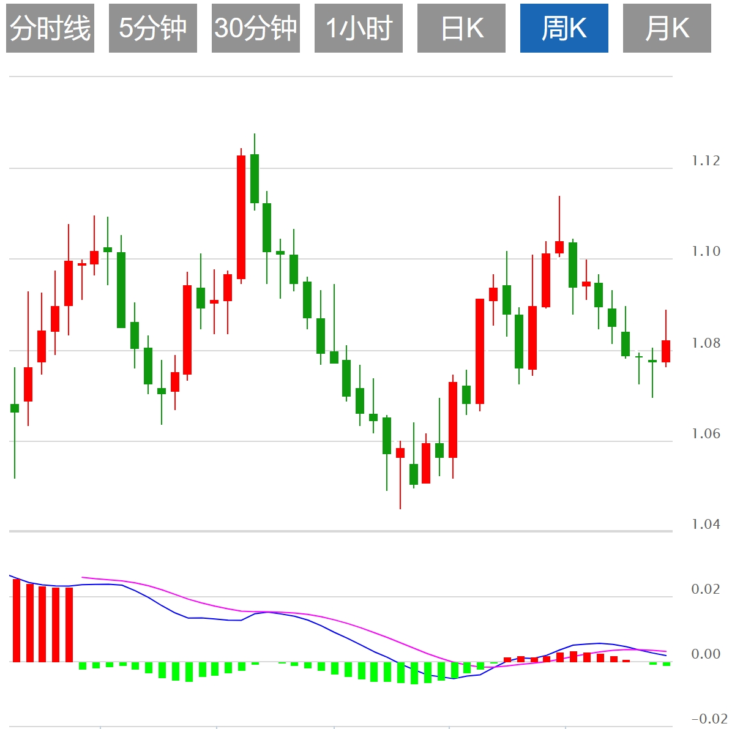Click the 0.00 MACD axis label
Viewport: 751px width, 729px height.
pos(706,654)
